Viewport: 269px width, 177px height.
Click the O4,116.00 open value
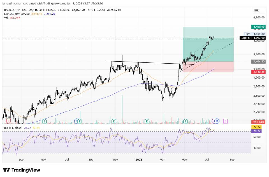point(35,10)
